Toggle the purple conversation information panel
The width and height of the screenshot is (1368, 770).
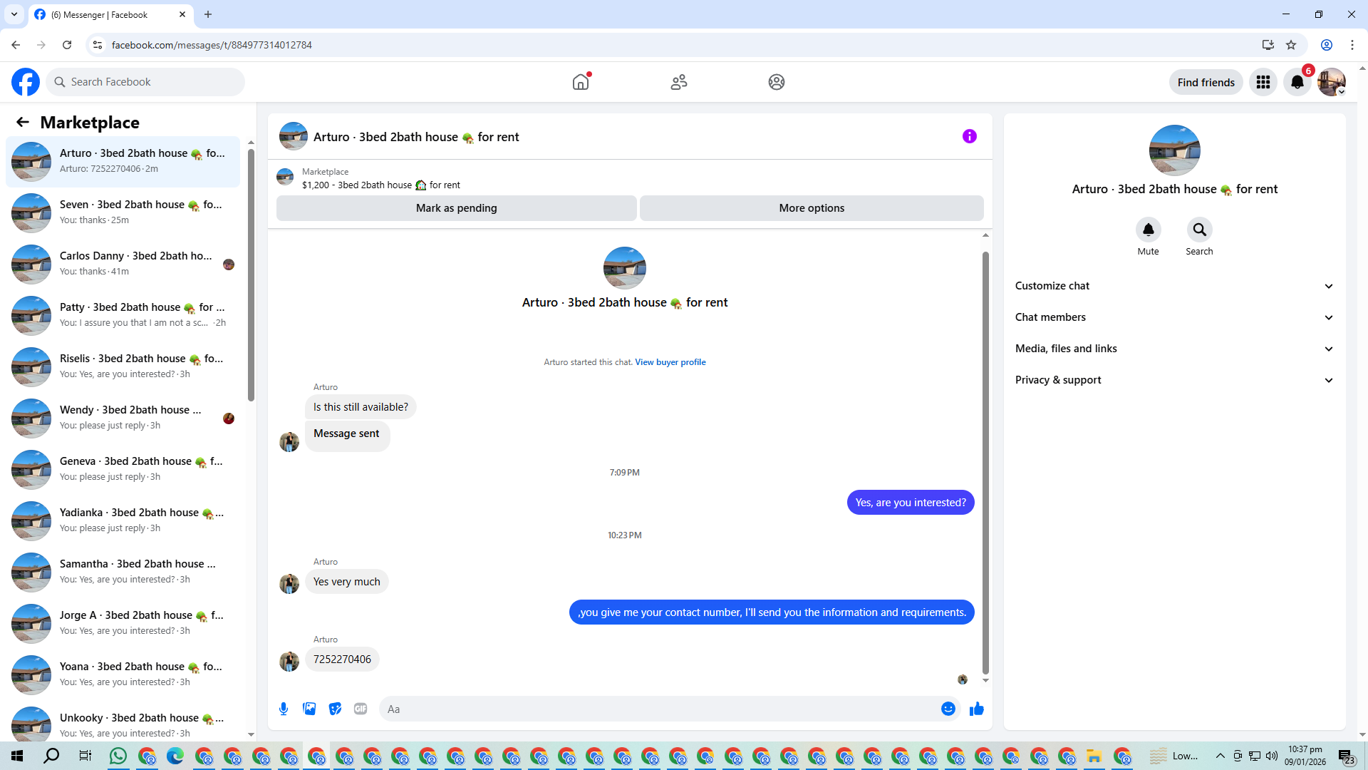point(969,136)
